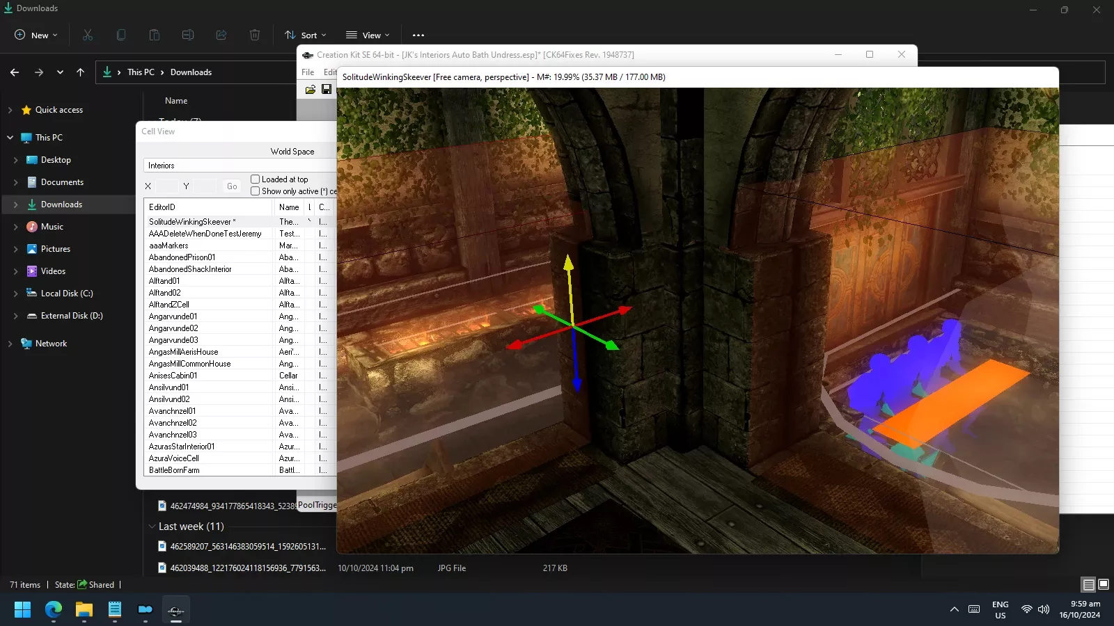The image size is (1114, 626).
Task: Click Creation Kit icon in the taskbar
Action: (x=176, y=610)
